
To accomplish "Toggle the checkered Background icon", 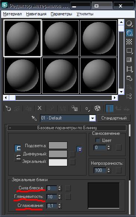I will (129, 42).
